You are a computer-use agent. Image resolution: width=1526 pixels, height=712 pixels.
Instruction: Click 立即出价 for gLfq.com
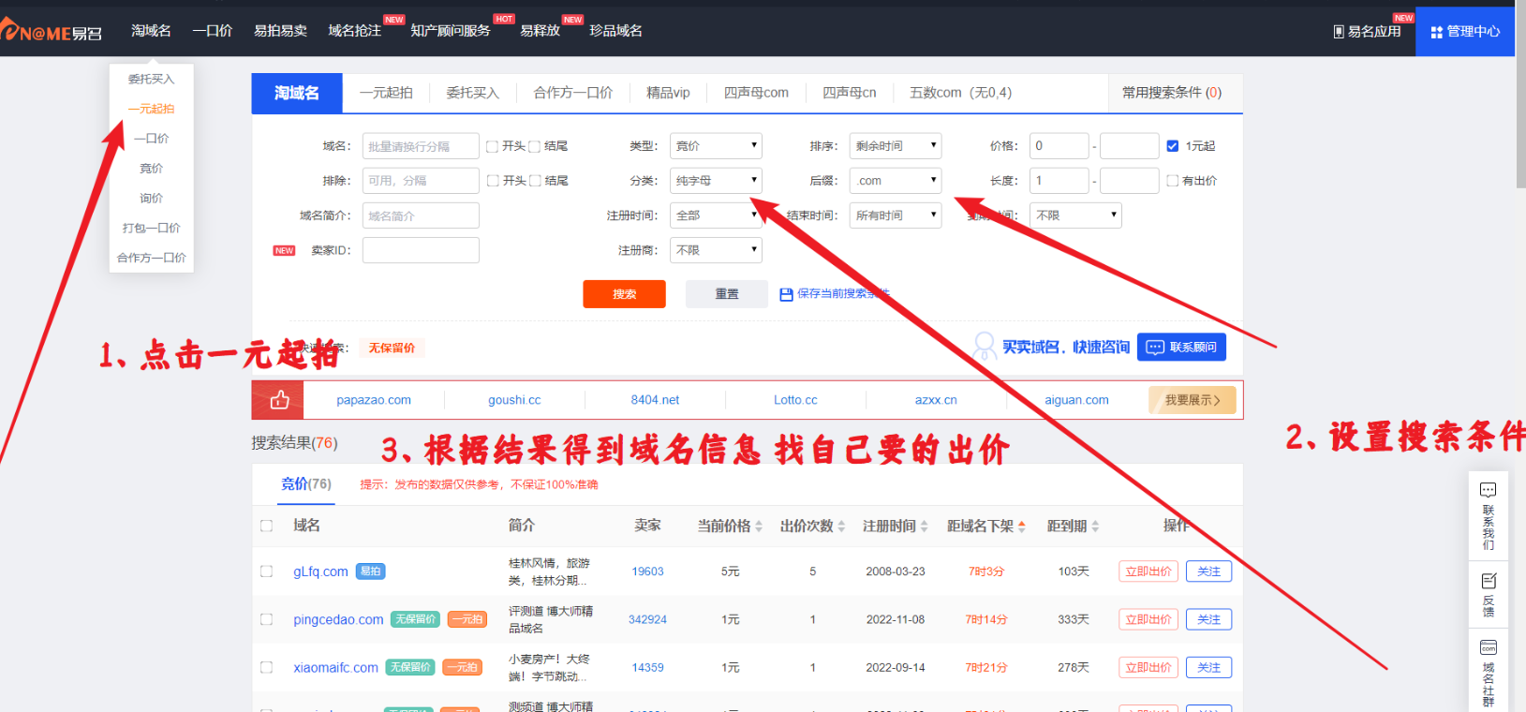(1148, 571)
